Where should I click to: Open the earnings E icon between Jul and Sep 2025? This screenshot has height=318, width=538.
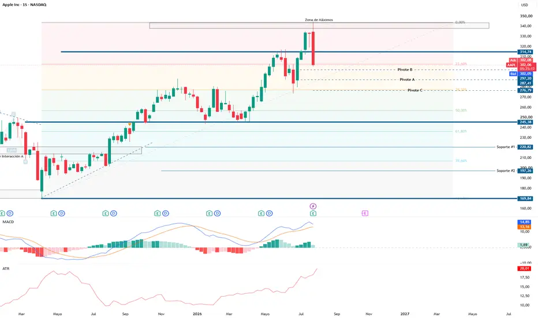105,213
